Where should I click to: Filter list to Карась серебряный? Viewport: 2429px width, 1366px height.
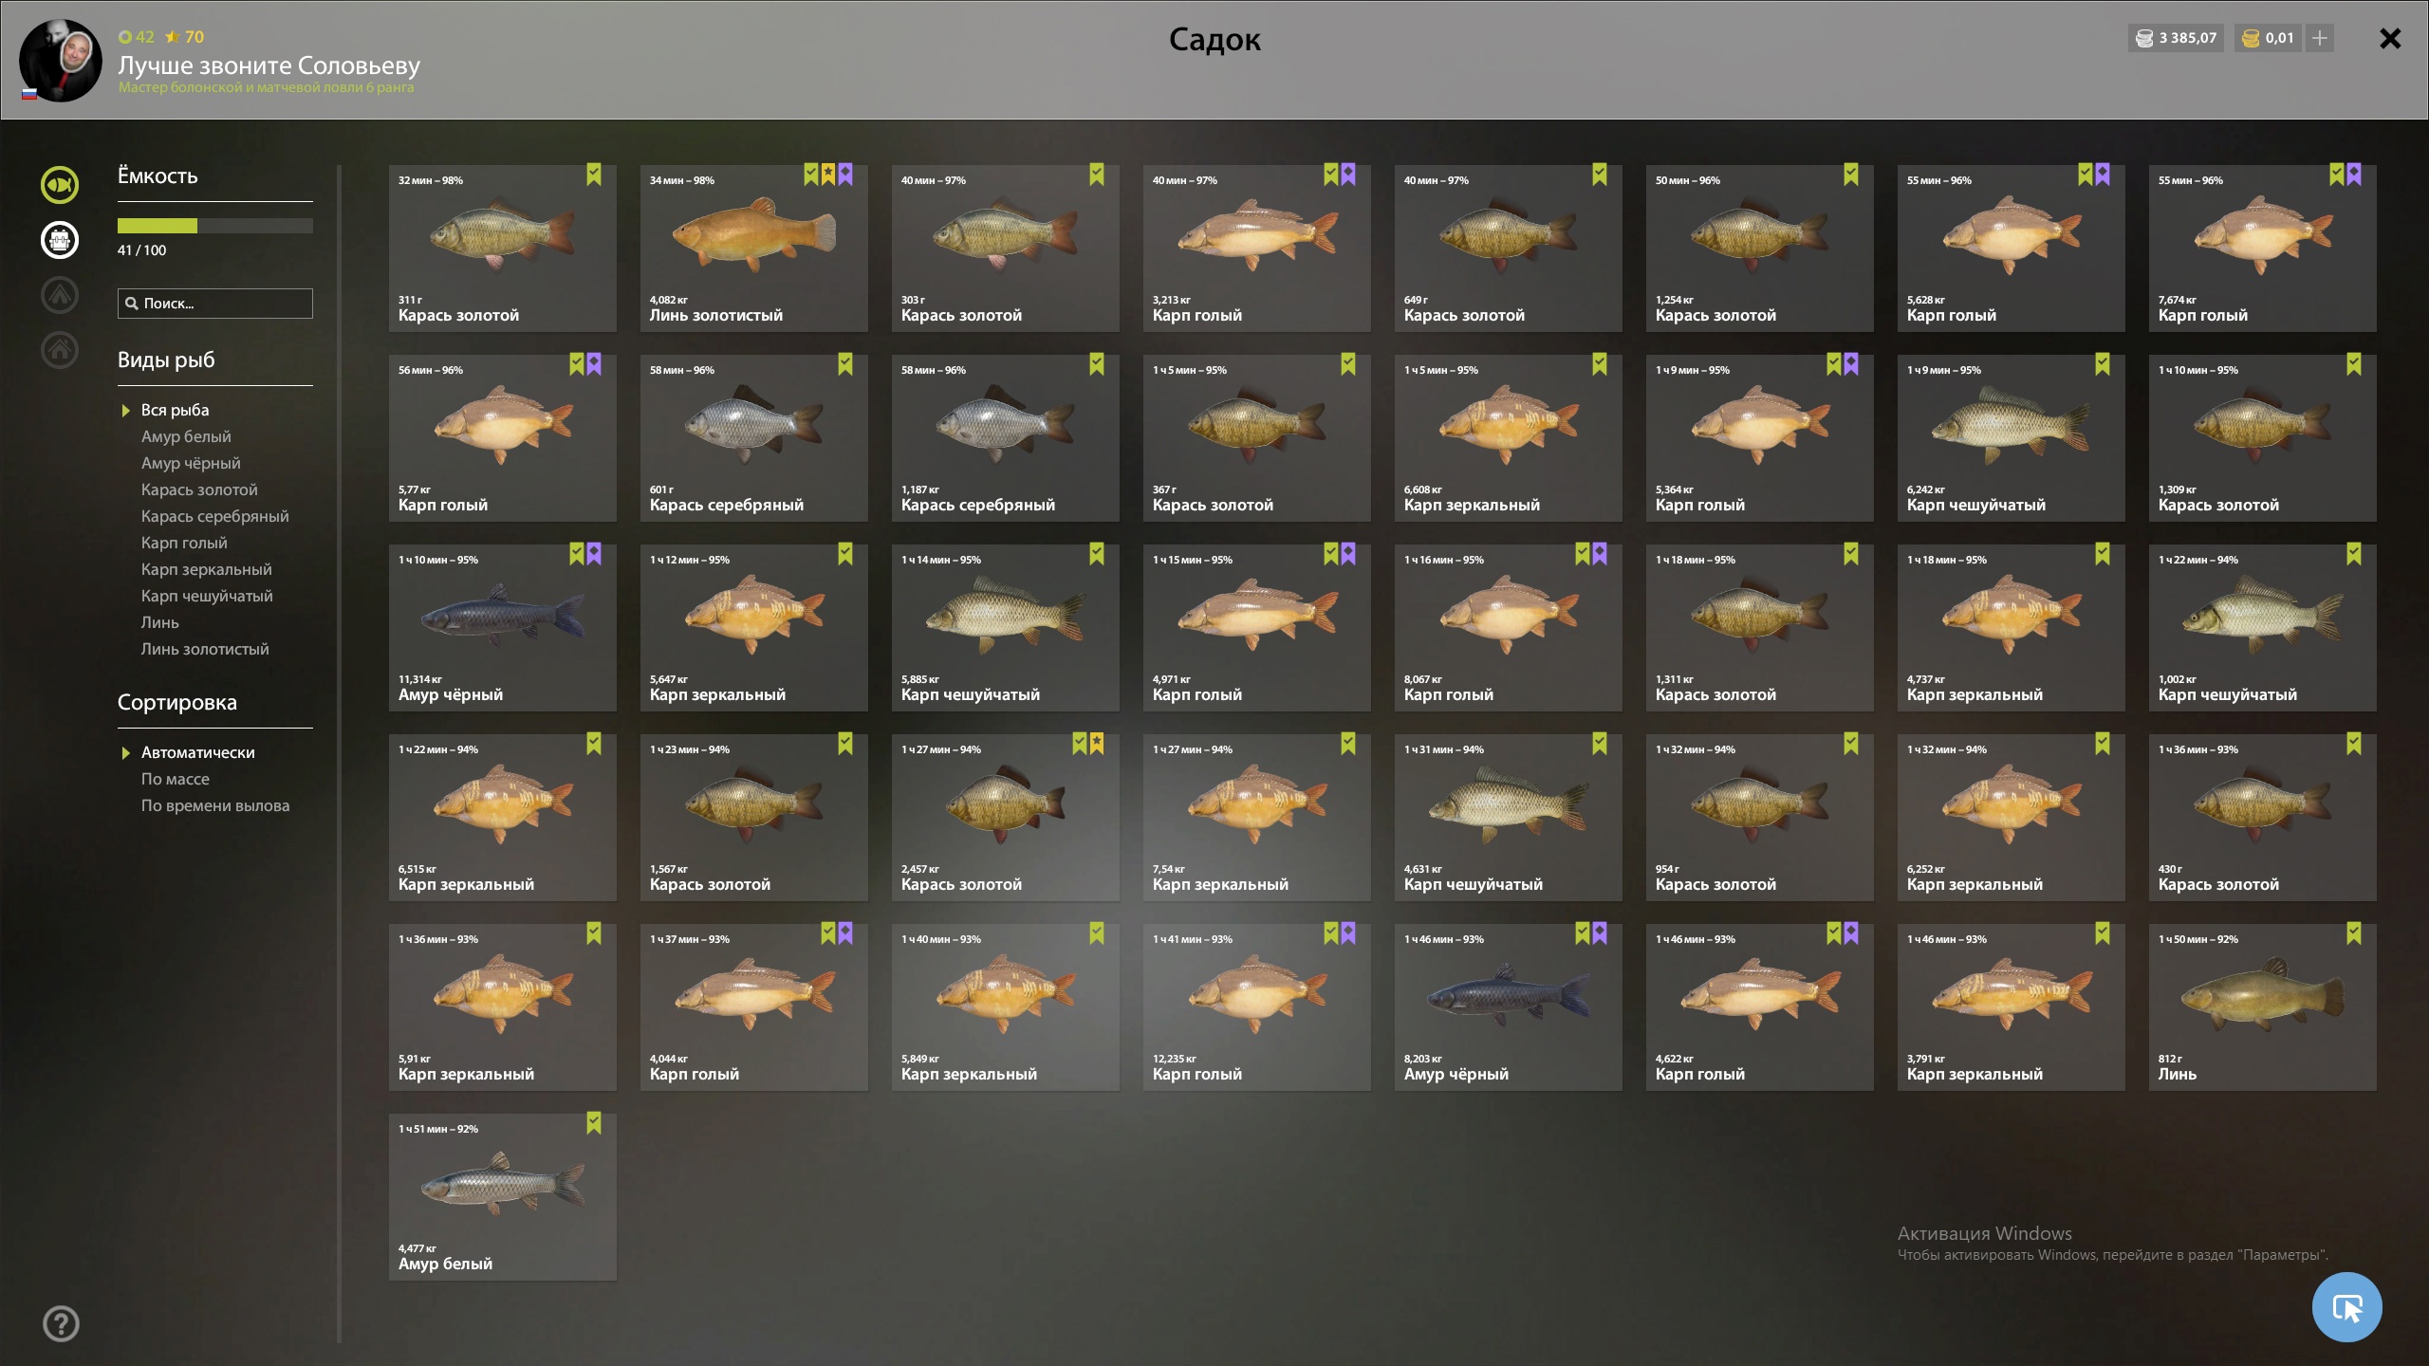tap(214, 516)
